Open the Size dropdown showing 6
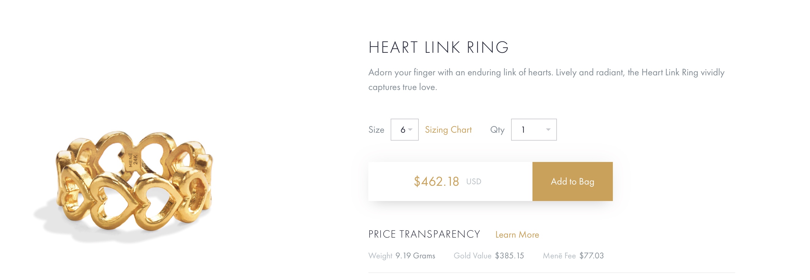The height and width of the screenshot is (280, 810). pyautogui.click(x=404, y=130)
